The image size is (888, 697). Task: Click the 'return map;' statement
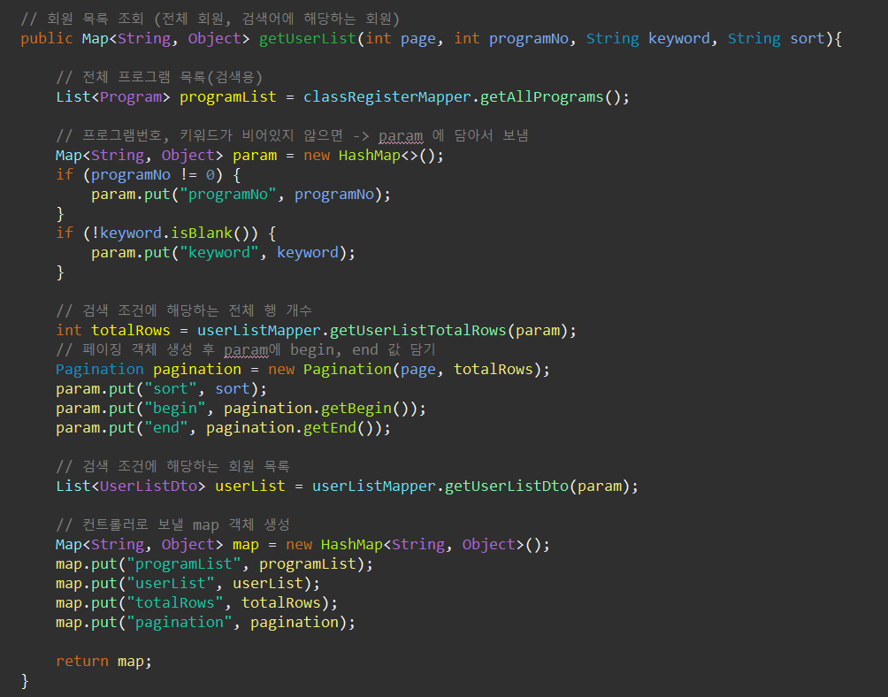(104, 661)
